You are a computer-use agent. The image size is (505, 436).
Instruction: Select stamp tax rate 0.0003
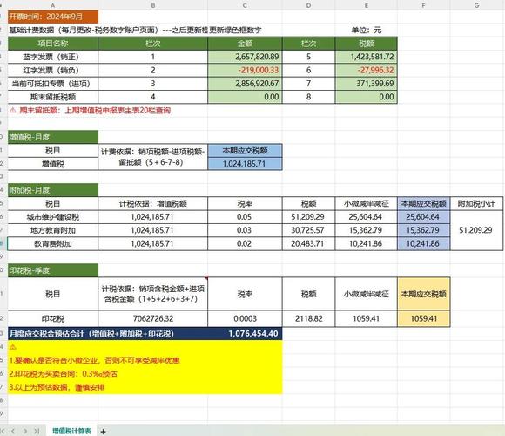[x=245, y=318]
